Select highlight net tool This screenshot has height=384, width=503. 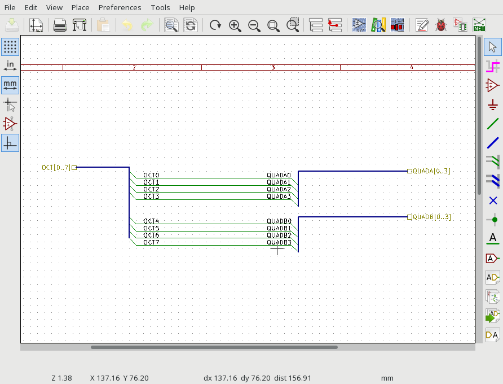(x=493, y=66)
